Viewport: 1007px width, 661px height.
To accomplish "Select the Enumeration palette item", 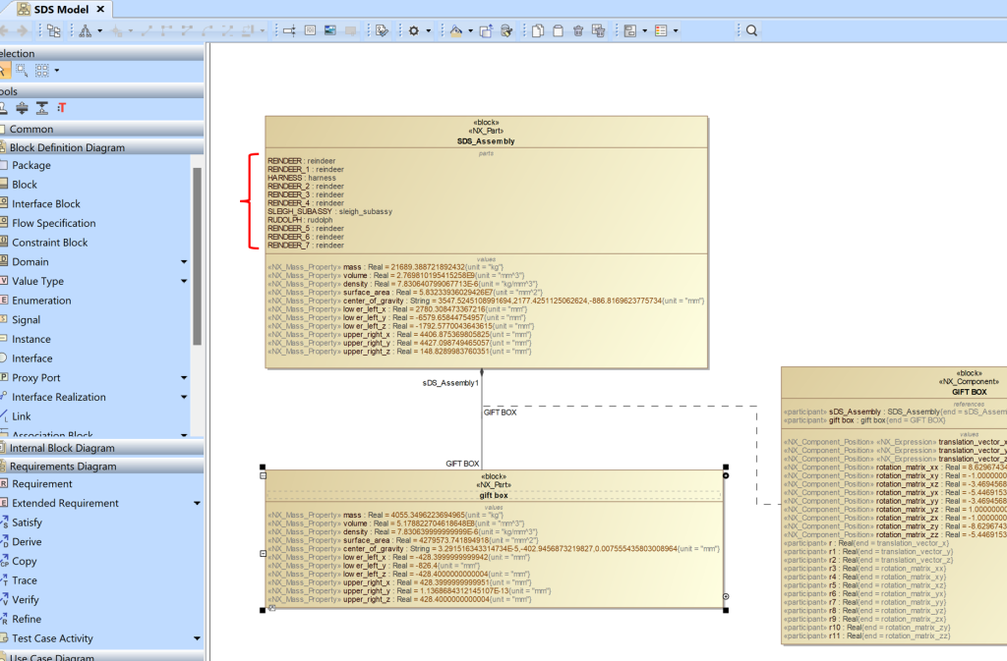I will pyautogui.click(x=41, y=300).
